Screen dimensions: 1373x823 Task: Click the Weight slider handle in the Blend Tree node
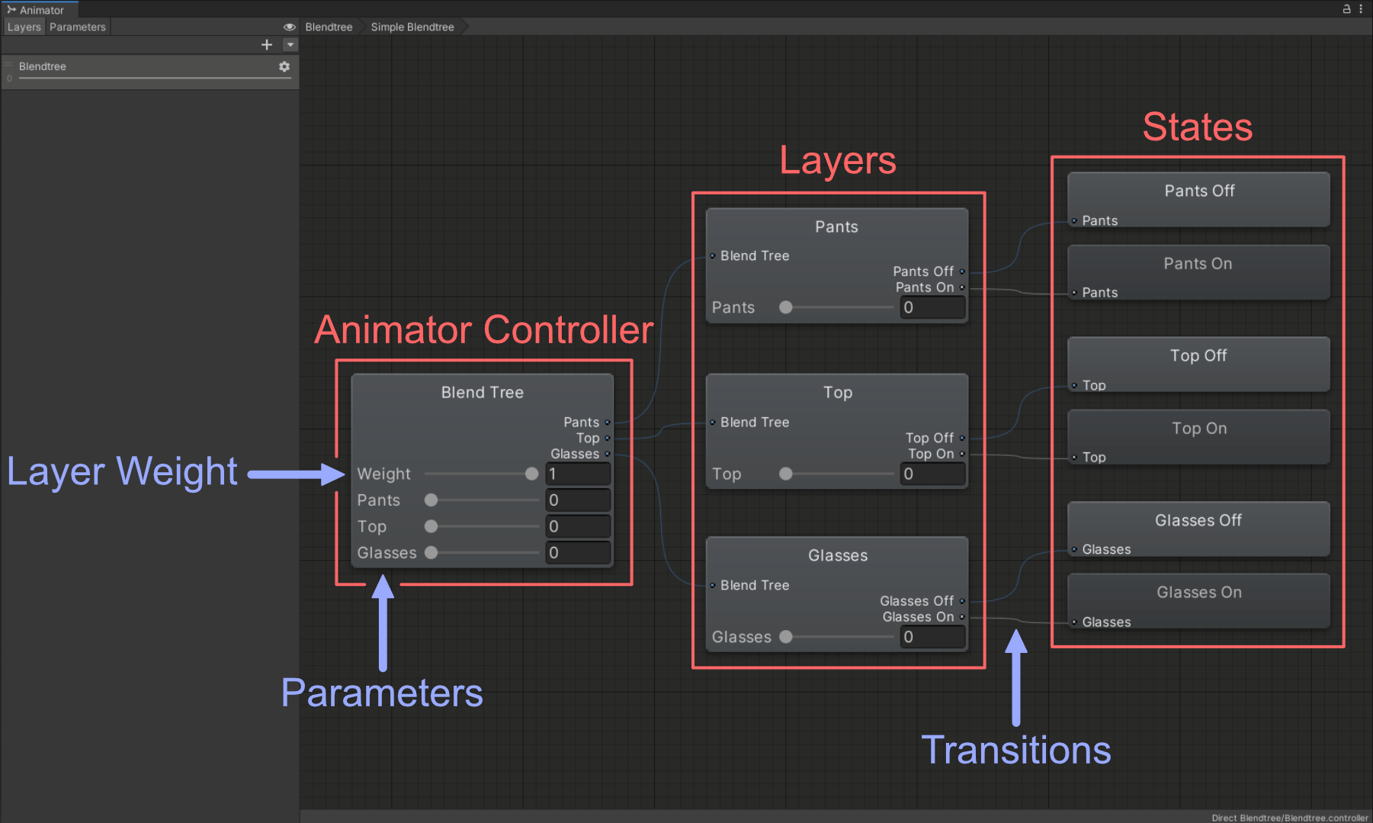(531, 474)
